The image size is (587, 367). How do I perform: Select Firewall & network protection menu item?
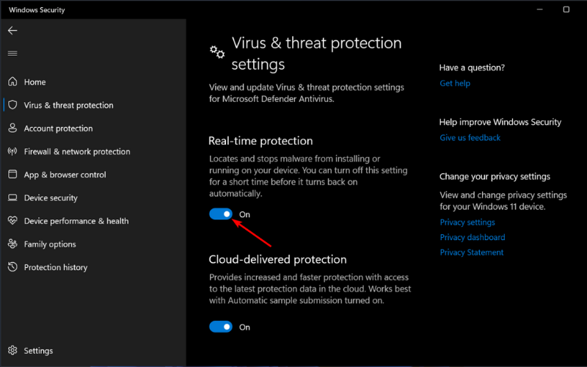point(77,151)
